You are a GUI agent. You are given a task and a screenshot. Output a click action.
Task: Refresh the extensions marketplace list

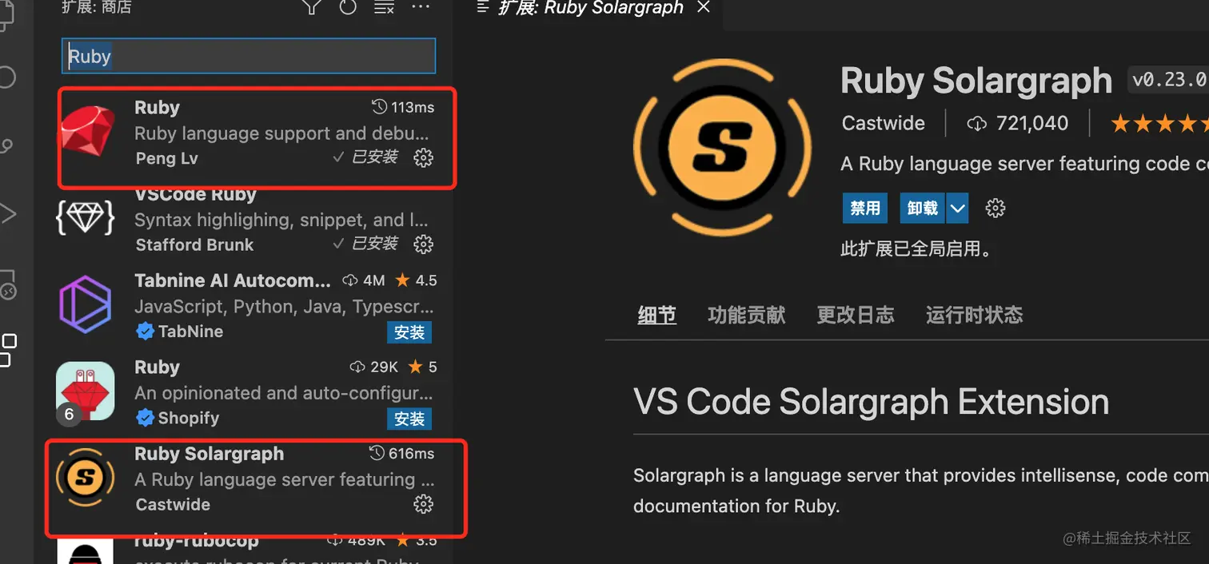point(348,7)
